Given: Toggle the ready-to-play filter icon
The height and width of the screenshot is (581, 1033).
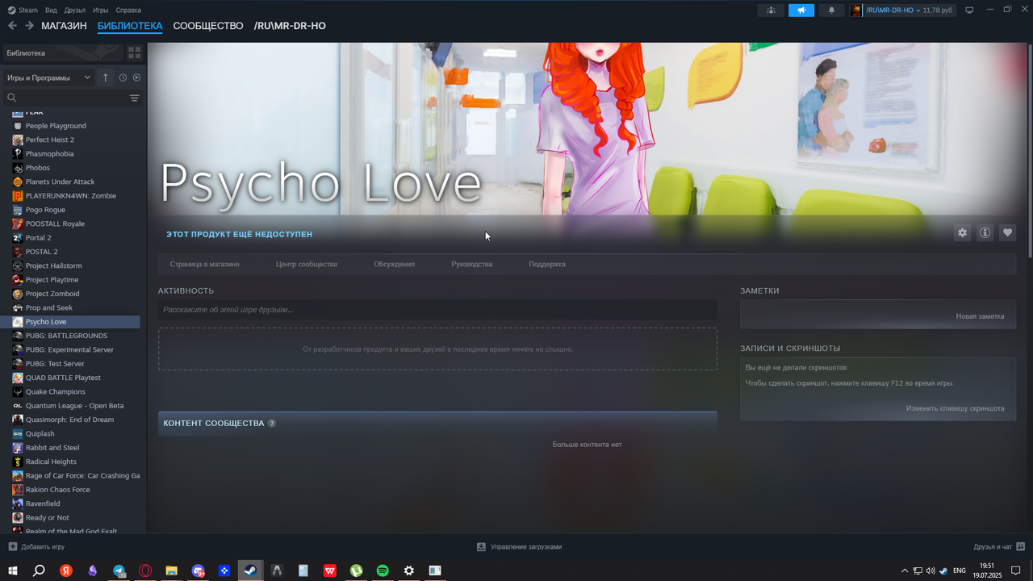Looking at the screenshot, I should (x=136, y=77).
